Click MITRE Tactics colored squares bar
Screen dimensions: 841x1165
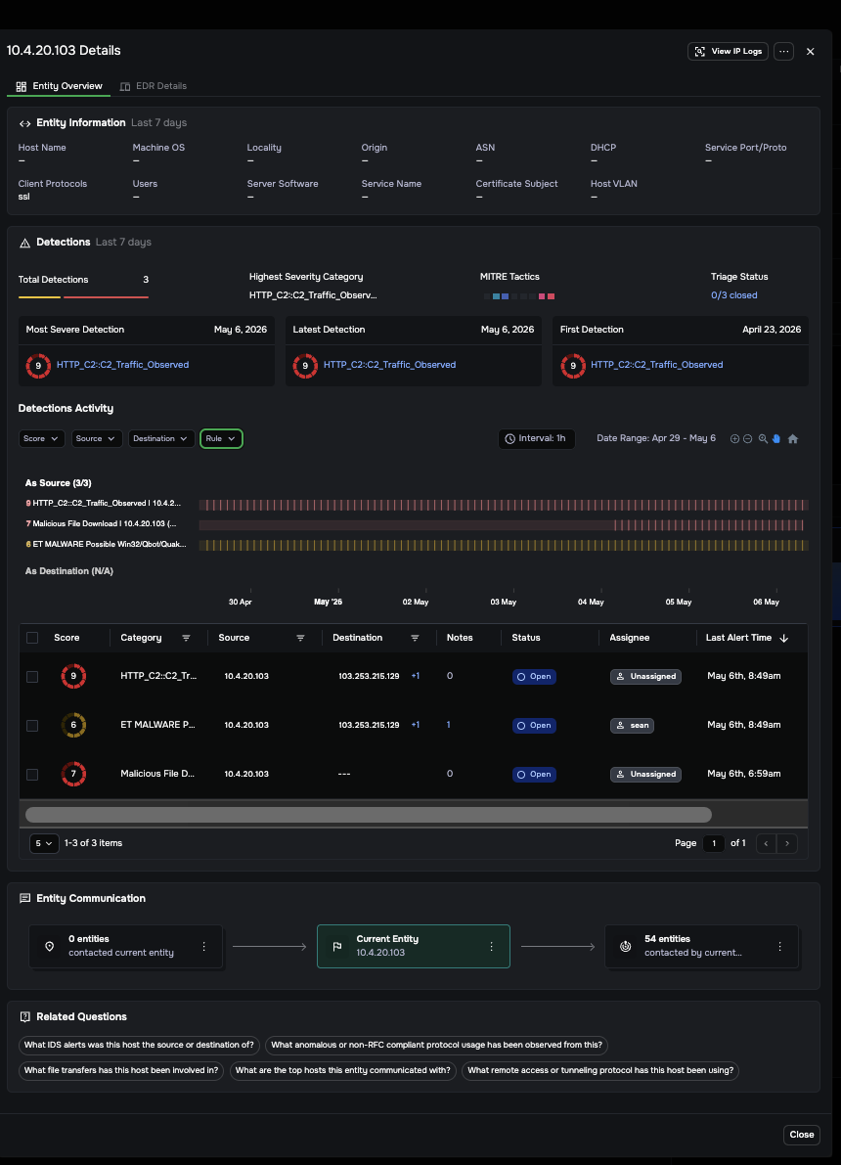pyautogui.click(x=518, y=296)
